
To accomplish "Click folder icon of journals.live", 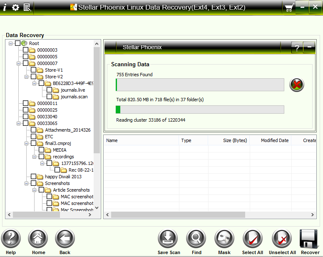I will pos(56,90).
